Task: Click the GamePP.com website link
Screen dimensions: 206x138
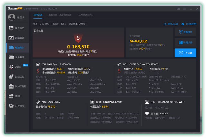Action: tap(31, 9)
